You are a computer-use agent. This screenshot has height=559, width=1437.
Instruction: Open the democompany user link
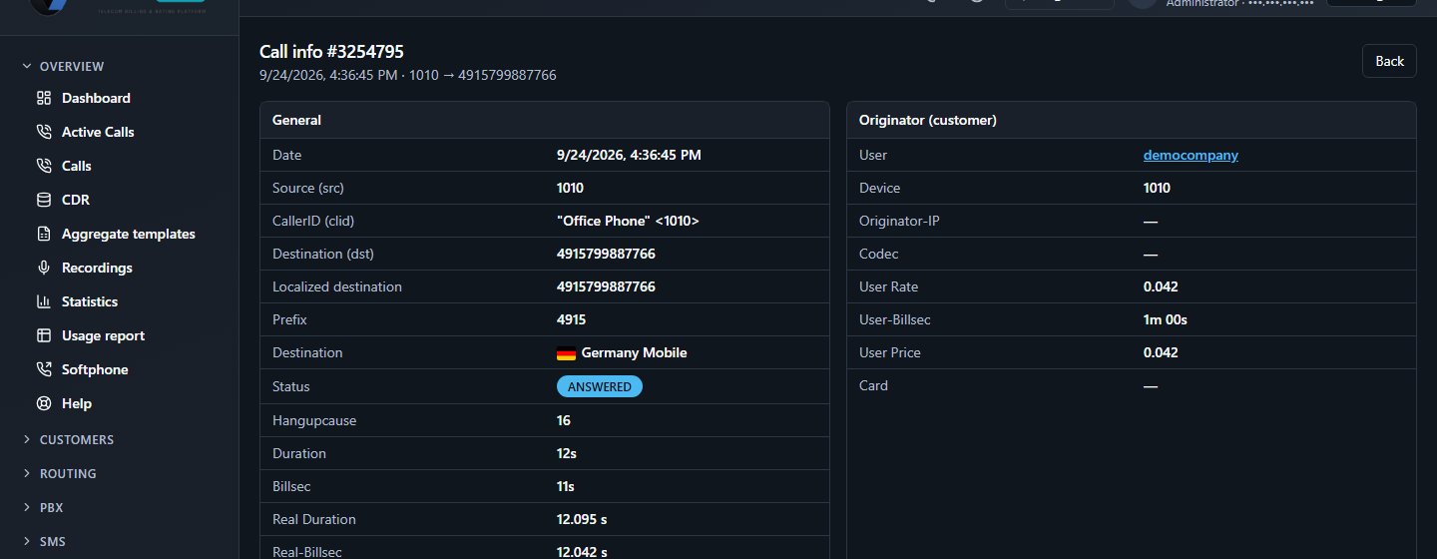click(x=1191, y=155)
